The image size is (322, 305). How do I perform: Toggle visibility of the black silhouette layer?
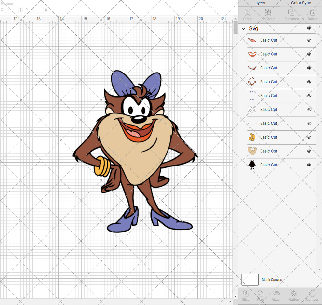coord(309,165)
